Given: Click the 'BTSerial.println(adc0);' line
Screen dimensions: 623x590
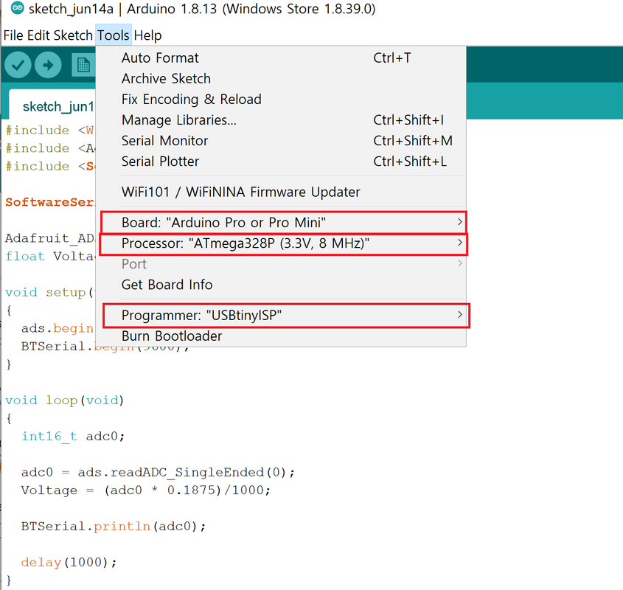Looking at the screenshot, I should coord(114,527).
